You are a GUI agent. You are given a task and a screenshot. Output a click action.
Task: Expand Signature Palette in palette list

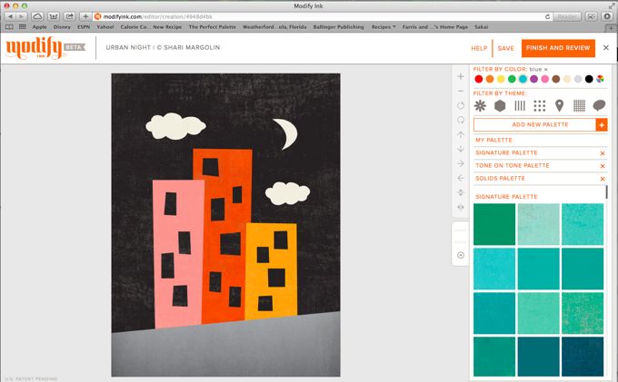(x=506, y=152)
